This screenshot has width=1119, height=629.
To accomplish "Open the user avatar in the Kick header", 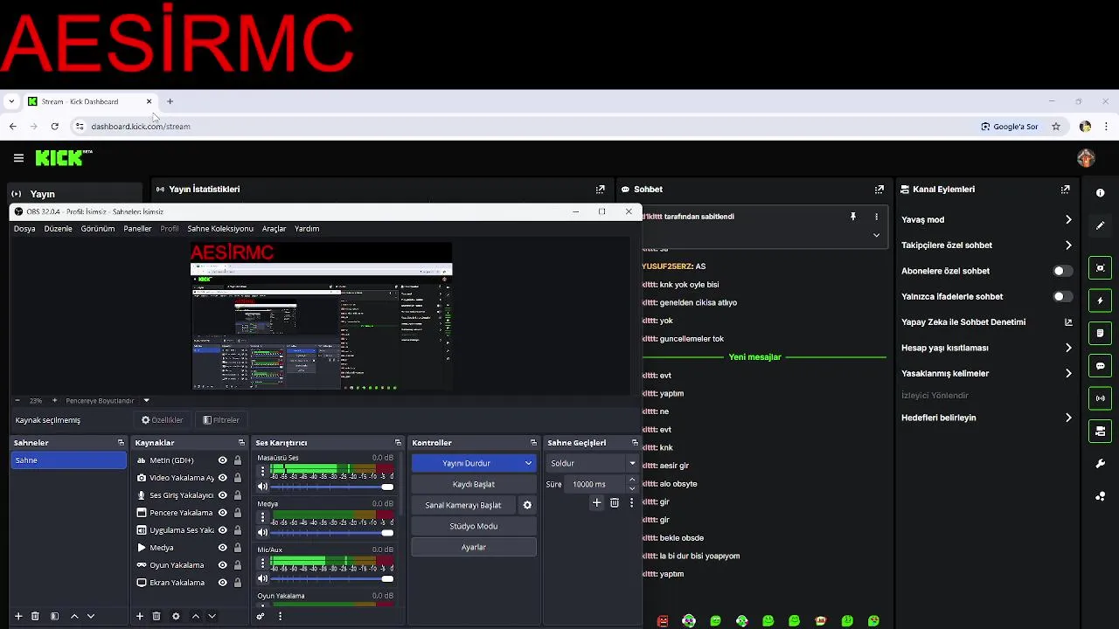I will [1086, 158].
